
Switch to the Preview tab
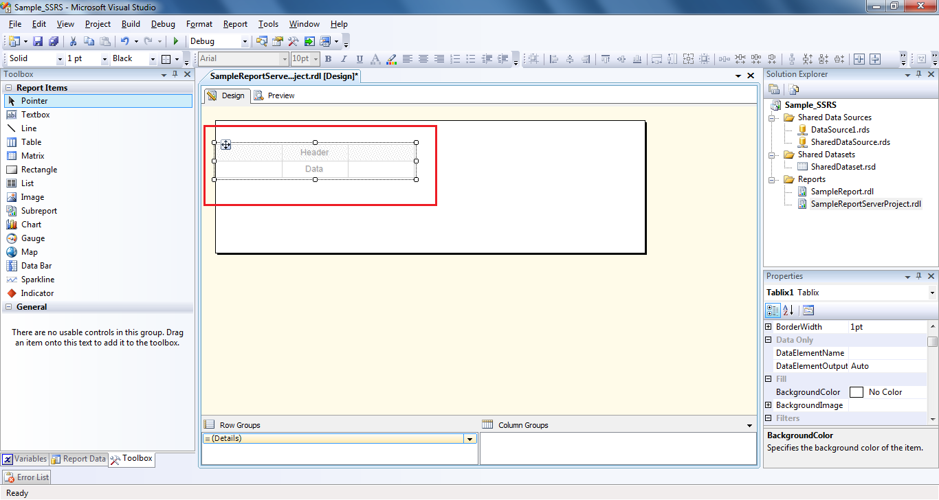(274, 95)
